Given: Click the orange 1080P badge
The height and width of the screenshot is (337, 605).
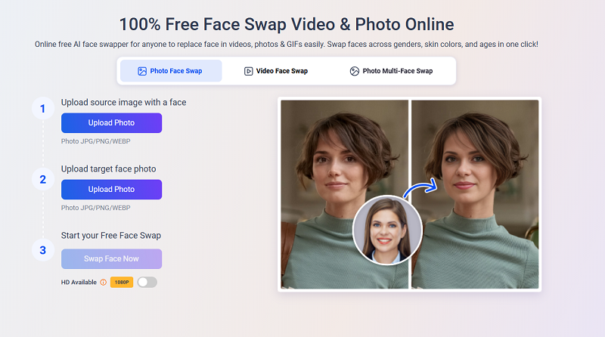Looking at the screenshot, I should [121, 282].
